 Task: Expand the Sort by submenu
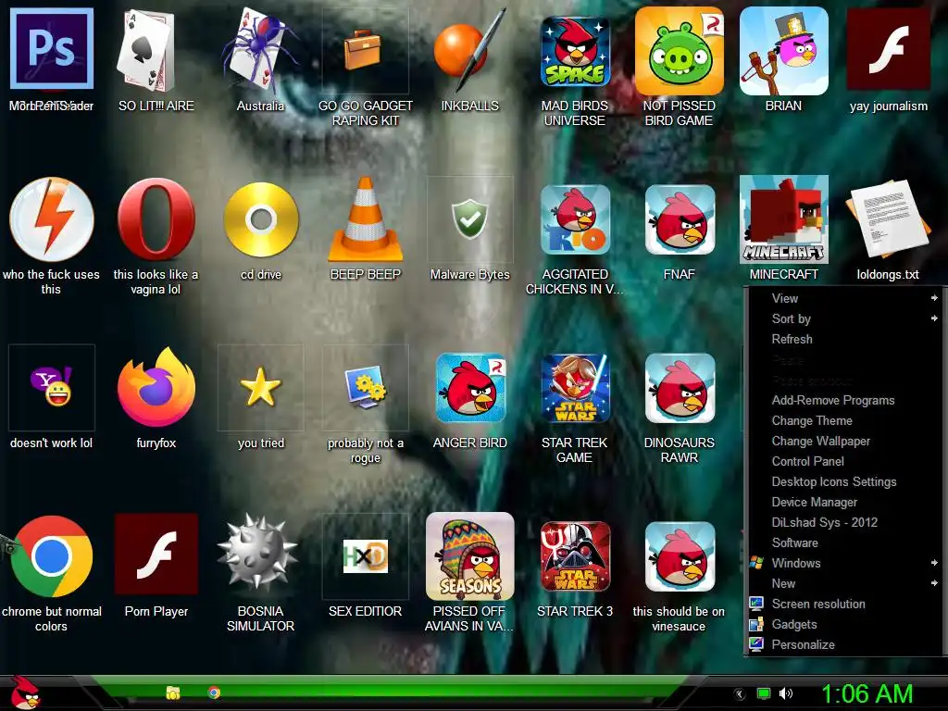pyautogui.click(x=844, y=318)
